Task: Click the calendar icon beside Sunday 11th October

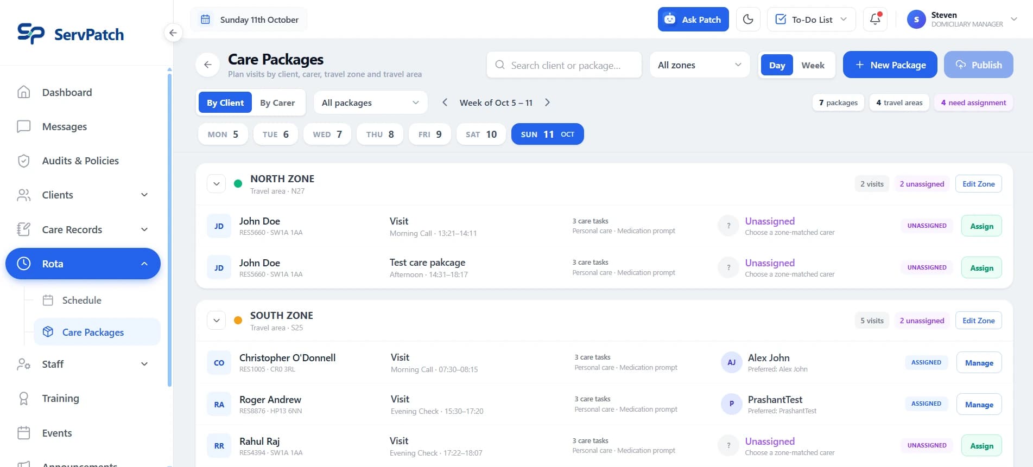Action: click(x=205, y=20)
